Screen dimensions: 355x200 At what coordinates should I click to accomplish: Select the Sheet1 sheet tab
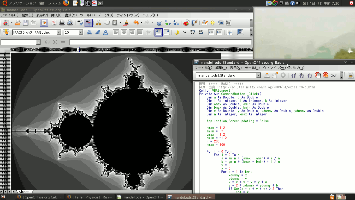tap(25, 192)
